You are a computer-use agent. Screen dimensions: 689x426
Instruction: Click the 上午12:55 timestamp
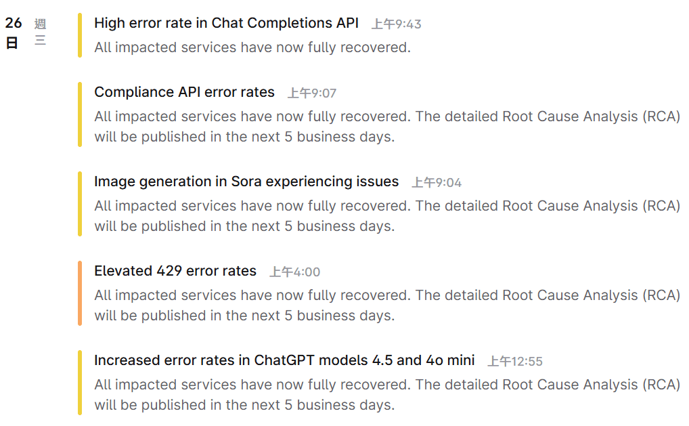[x=515, y=362]
